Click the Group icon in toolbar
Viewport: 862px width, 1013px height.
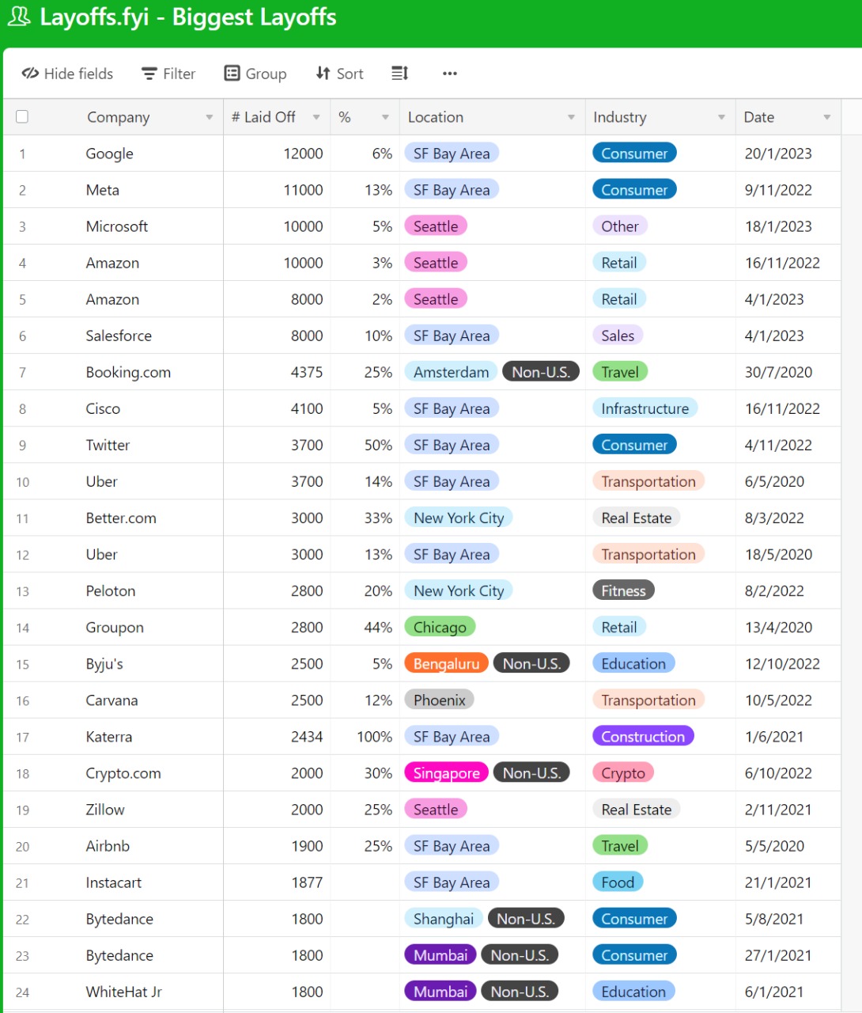pos(232,73)
